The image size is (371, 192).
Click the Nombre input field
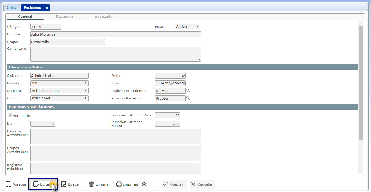tap(115, 34)
